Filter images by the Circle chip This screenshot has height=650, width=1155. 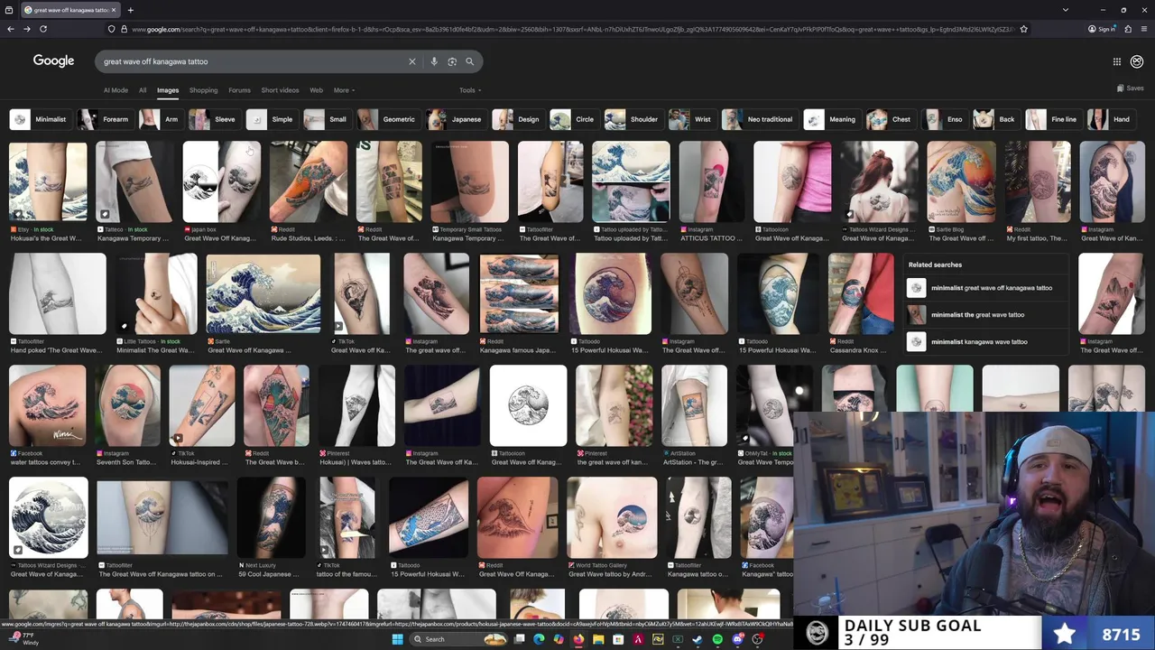click(x=574, y=119)
